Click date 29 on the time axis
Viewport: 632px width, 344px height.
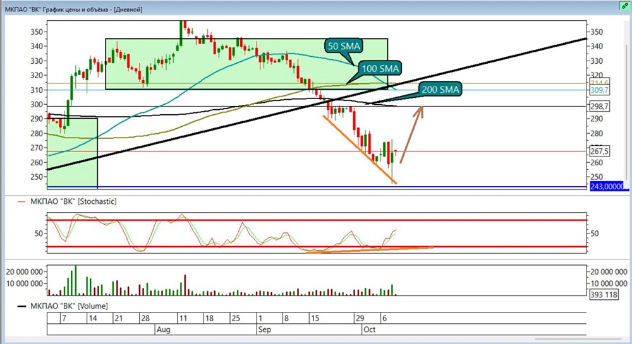(360, 318)
